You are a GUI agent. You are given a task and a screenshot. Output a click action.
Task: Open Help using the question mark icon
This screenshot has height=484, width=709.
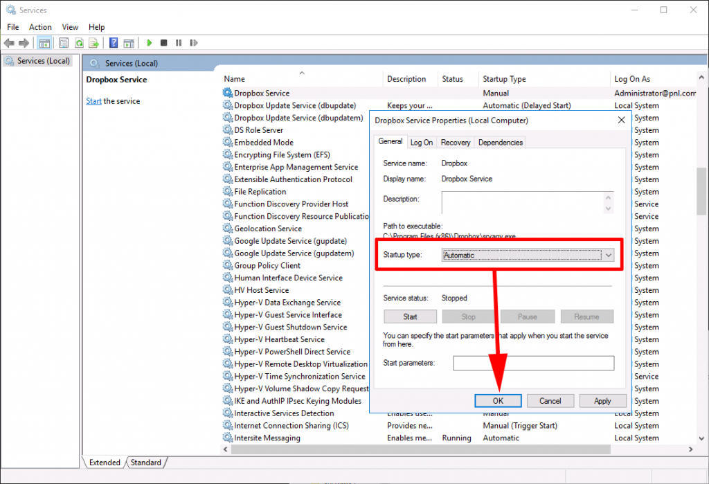[x=113, y=43]
